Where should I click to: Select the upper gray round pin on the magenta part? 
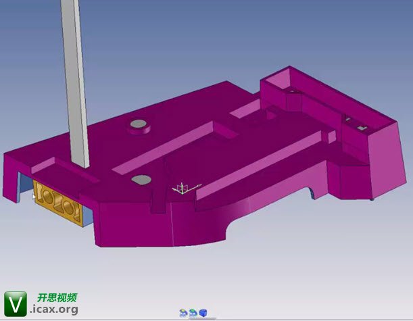[139, 124]
